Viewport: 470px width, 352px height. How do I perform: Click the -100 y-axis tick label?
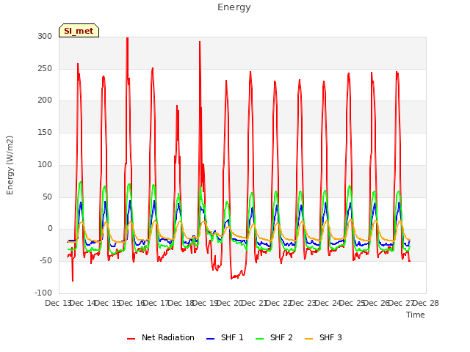[x=43, y=293]
